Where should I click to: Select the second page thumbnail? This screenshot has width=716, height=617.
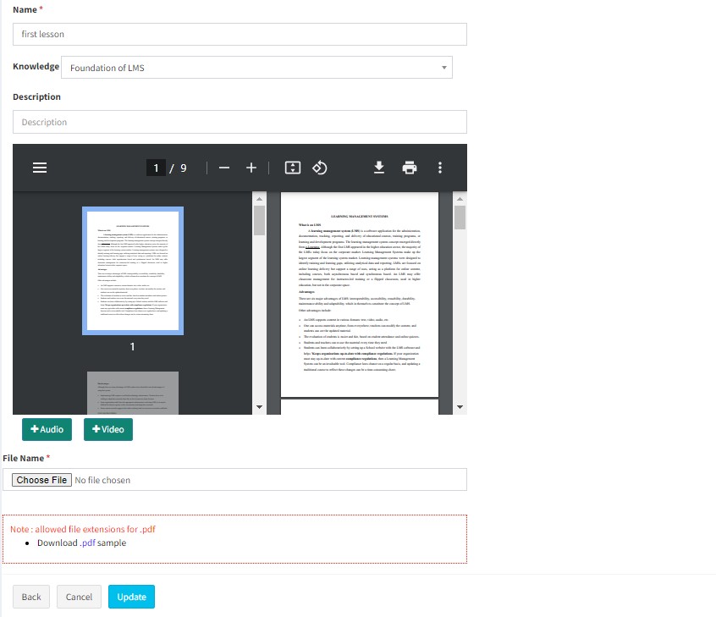[132, 393]
